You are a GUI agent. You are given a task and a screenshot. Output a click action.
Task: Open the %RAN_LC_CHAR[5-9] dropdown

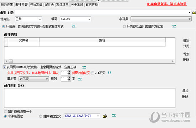(x=82, y=116)
